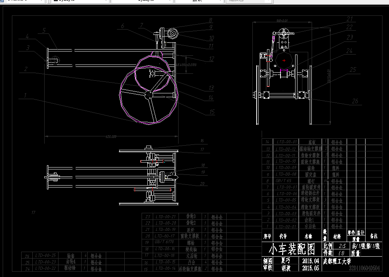Click part code LTD-00-07 in parts list

point(287,187)
